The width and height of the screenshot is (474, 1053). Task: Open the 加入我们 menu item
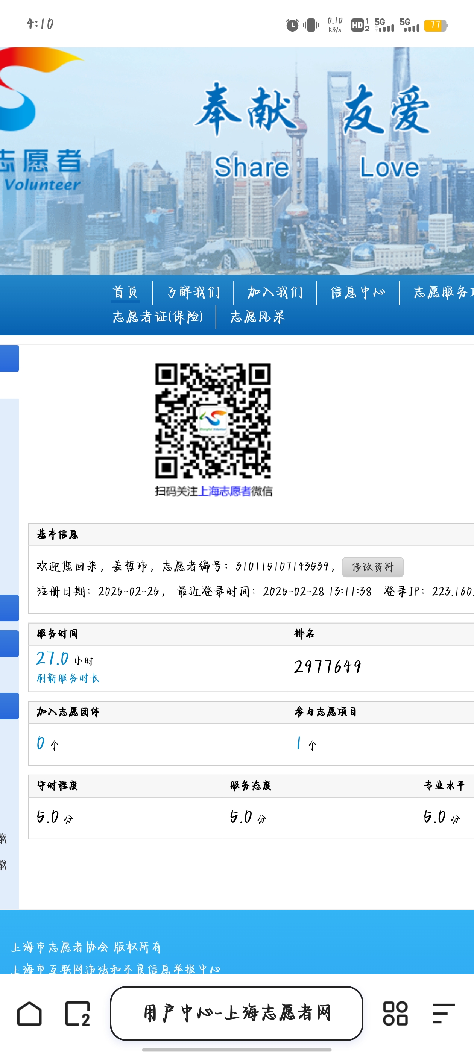[275, 292]
